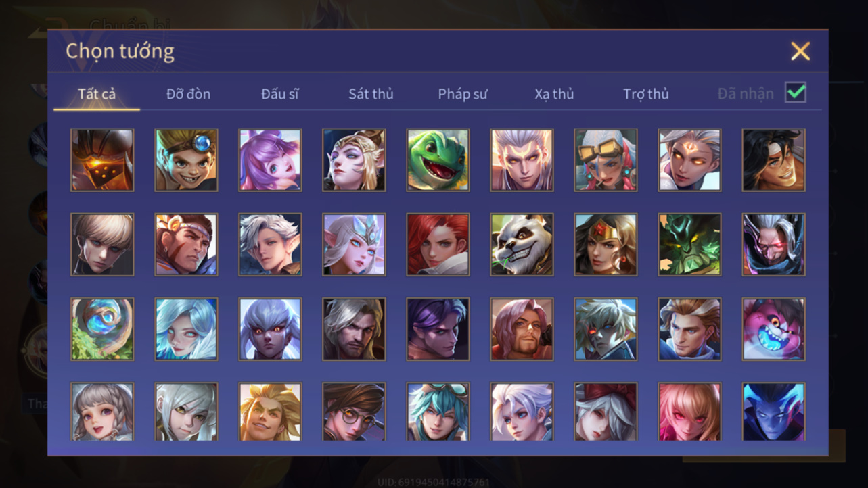Pick the panda hero portrait
The image size is (868, 488).
coord(522,245)
